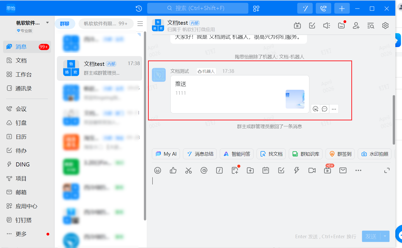The image size is (402, 248).
Task: Select the 群聊 filter tab
Action: pos(65,24)
